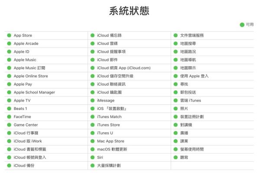Click the green dot next to Apple Arcade
The width and height of the screenshot is (260, 173).
point(9,43)
